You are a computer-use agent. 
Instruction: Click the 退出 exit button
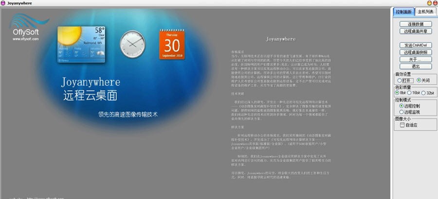pyautogui.click(x=416, y=66)
